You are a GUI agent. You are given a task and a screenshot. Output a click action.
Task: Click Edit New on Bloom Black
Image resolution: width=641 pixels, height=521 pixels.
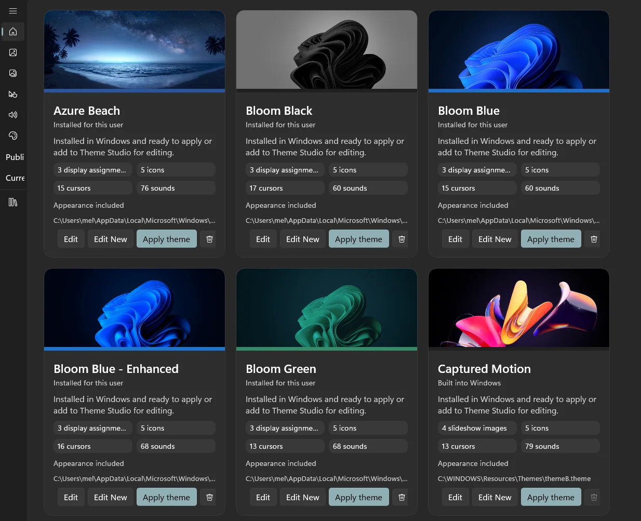[302, 239]
